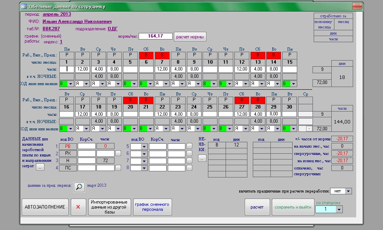Screen dimensions: 383x230
Task: Click the код ВО cell РВ on row 1
Action: pos(68,146)
